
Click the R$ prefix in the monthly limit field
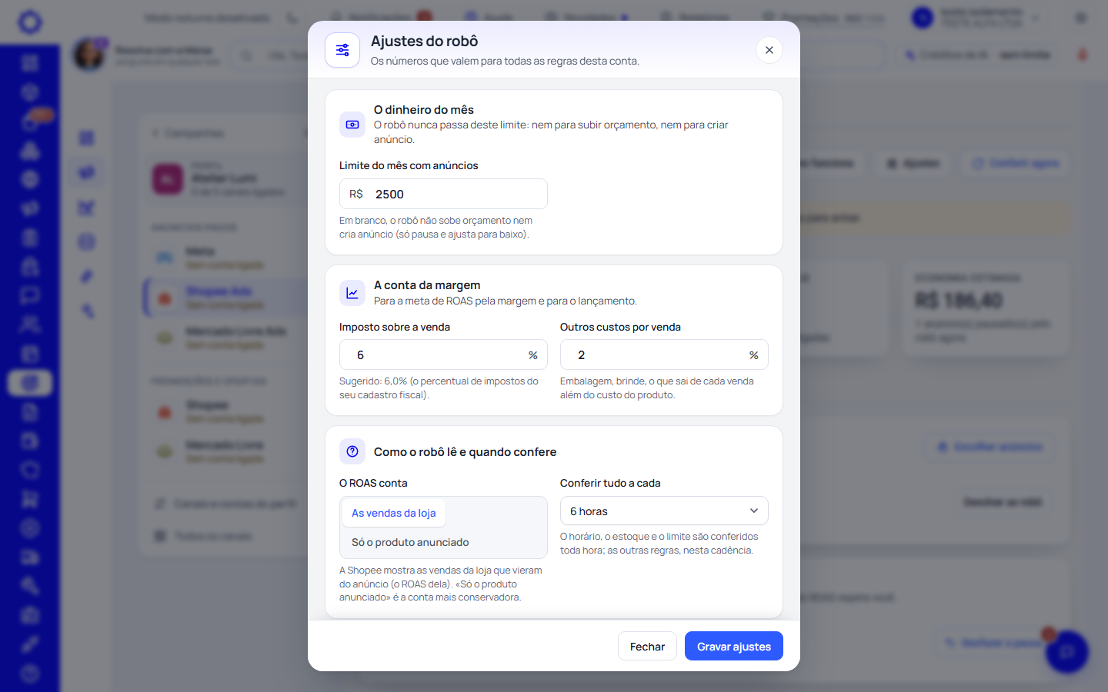point(356,194)
